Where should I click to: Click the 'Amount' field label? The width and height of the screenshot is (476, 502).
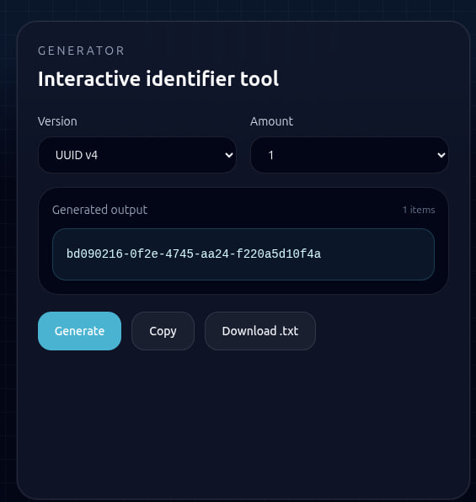click(x=271, y=121)
